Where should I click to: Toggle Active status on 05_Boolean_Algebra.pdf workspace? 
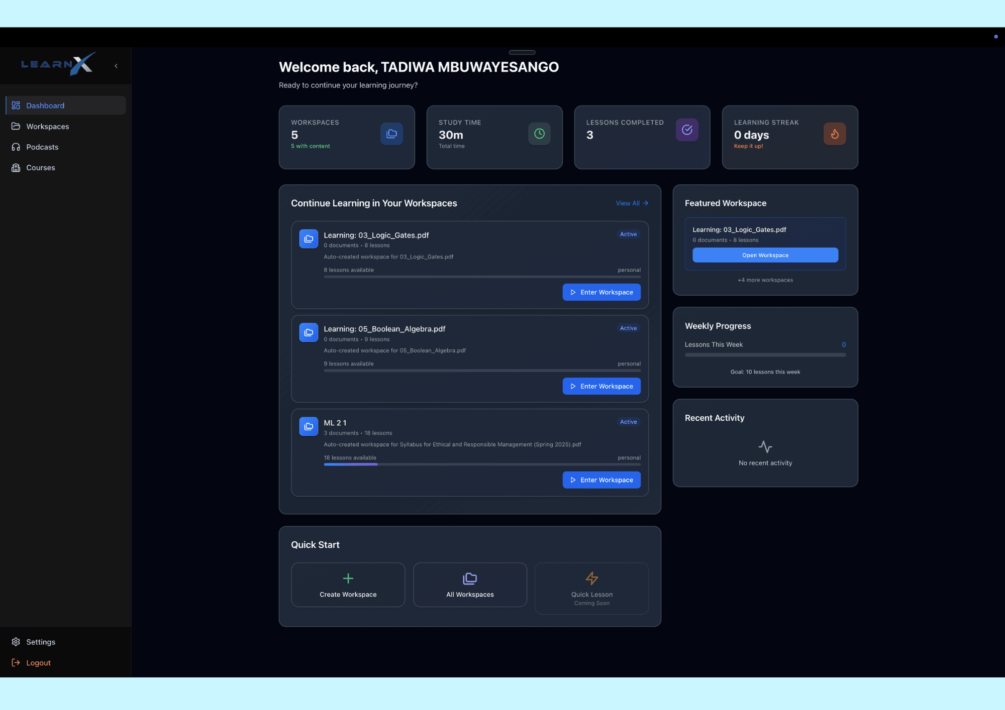[x=628, y=328]
